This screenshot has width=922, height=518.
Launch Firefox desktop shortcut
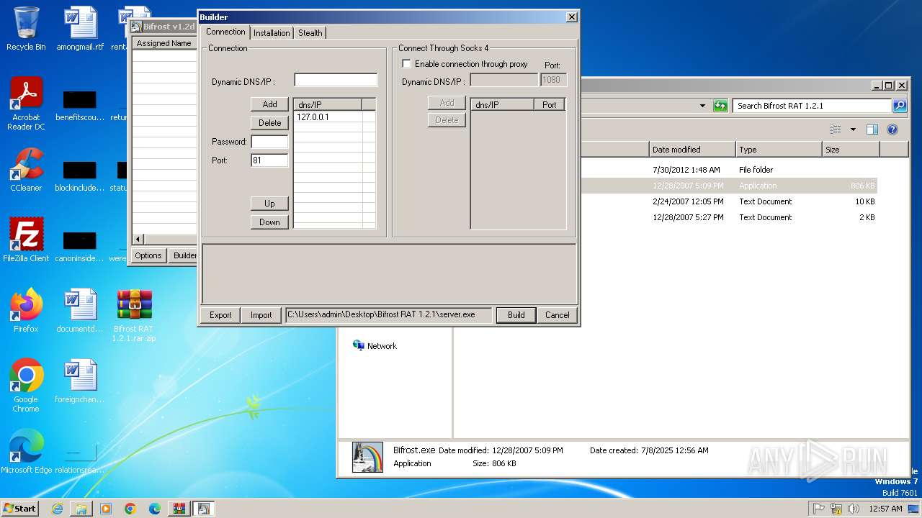coord(26,311)
